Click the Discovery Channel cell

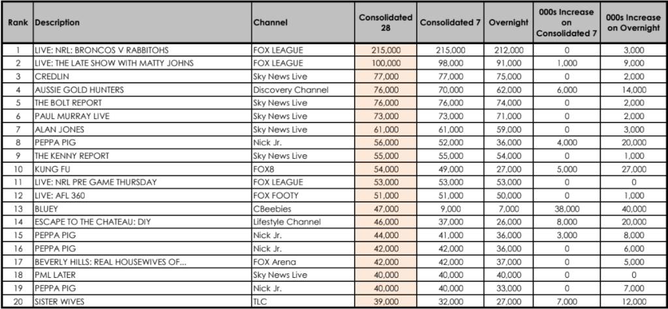(303, 90)
